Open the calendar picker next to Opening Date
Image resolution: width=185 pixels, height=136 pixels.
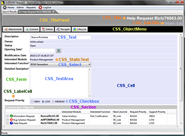(59, 51)
